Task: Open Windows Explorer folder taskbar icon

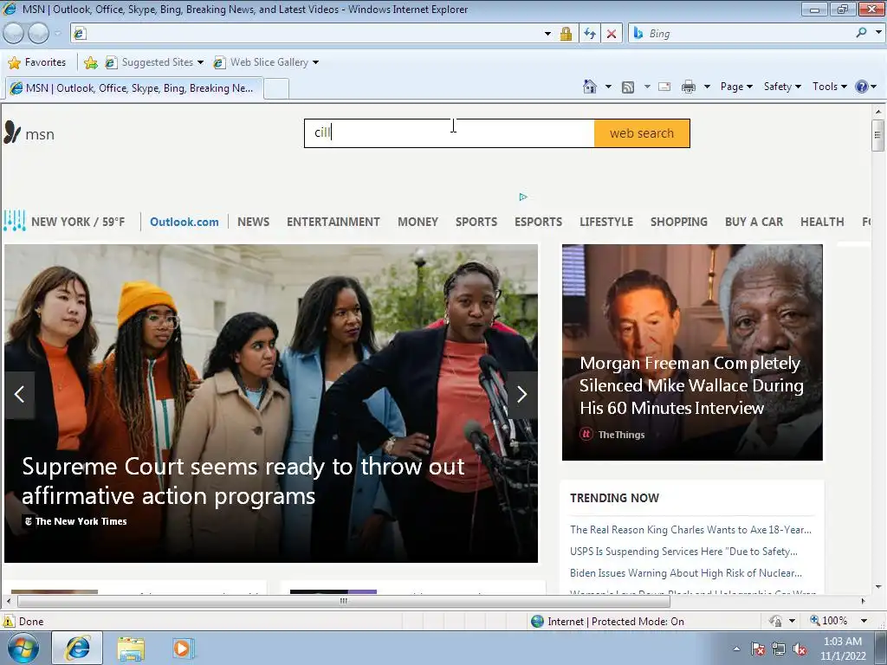Action: click(131, 649)
